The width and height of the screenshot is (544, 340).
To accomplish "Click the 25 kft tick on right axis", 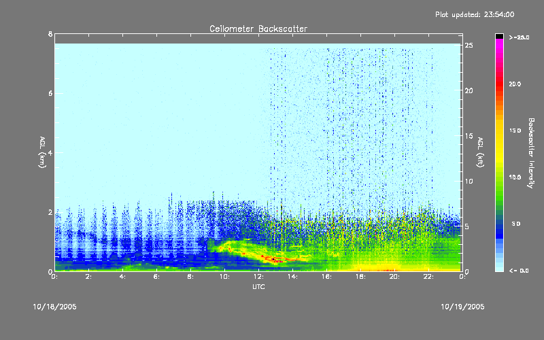I will tap(469, 46).
